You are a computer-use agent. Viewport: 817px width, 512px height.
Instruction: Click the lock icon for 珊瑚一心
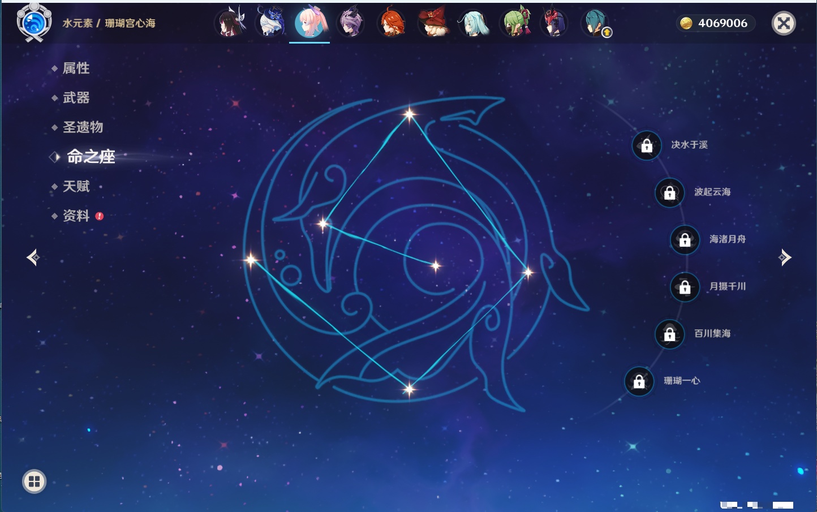point(639,381)
